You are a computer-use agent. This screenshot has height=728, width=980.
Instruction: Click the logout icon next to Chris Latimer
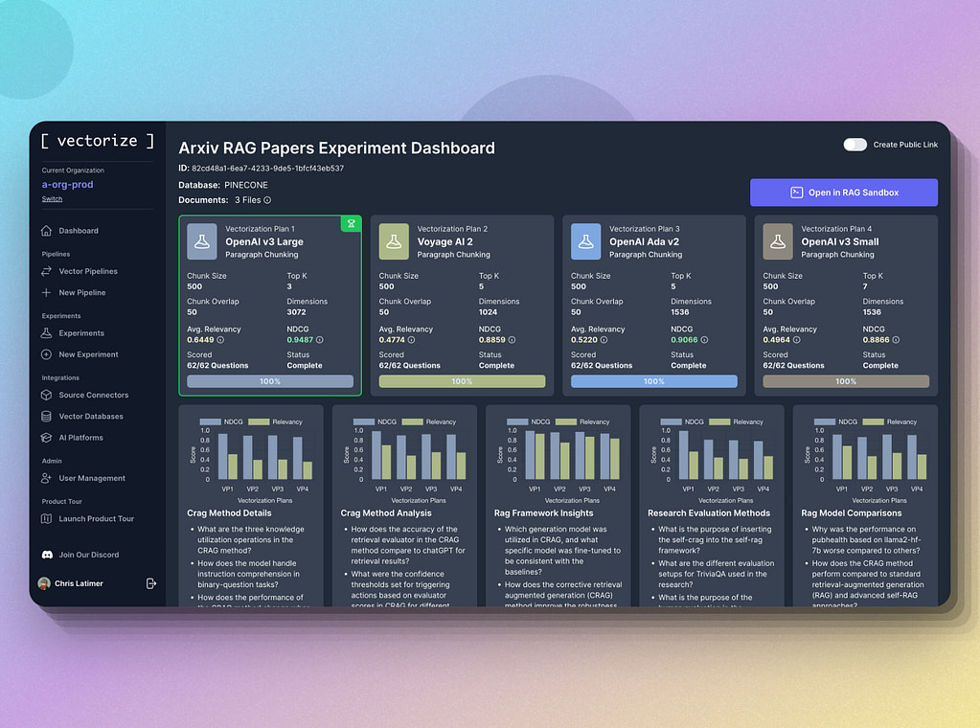point(150,583)
